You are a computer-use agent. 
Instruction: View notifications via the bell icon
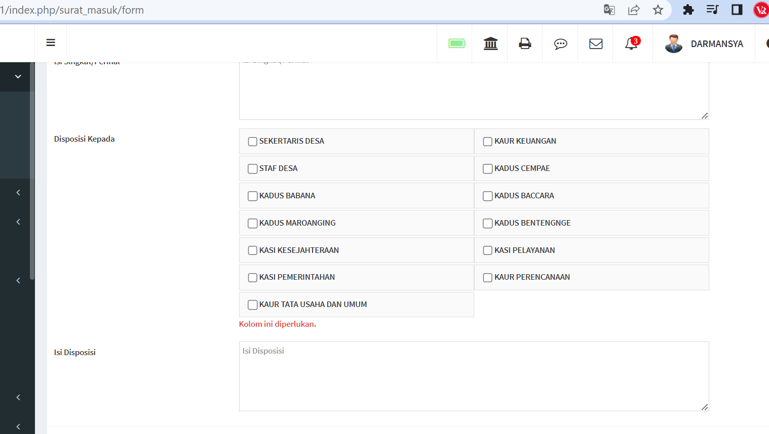tap(630, 45)
